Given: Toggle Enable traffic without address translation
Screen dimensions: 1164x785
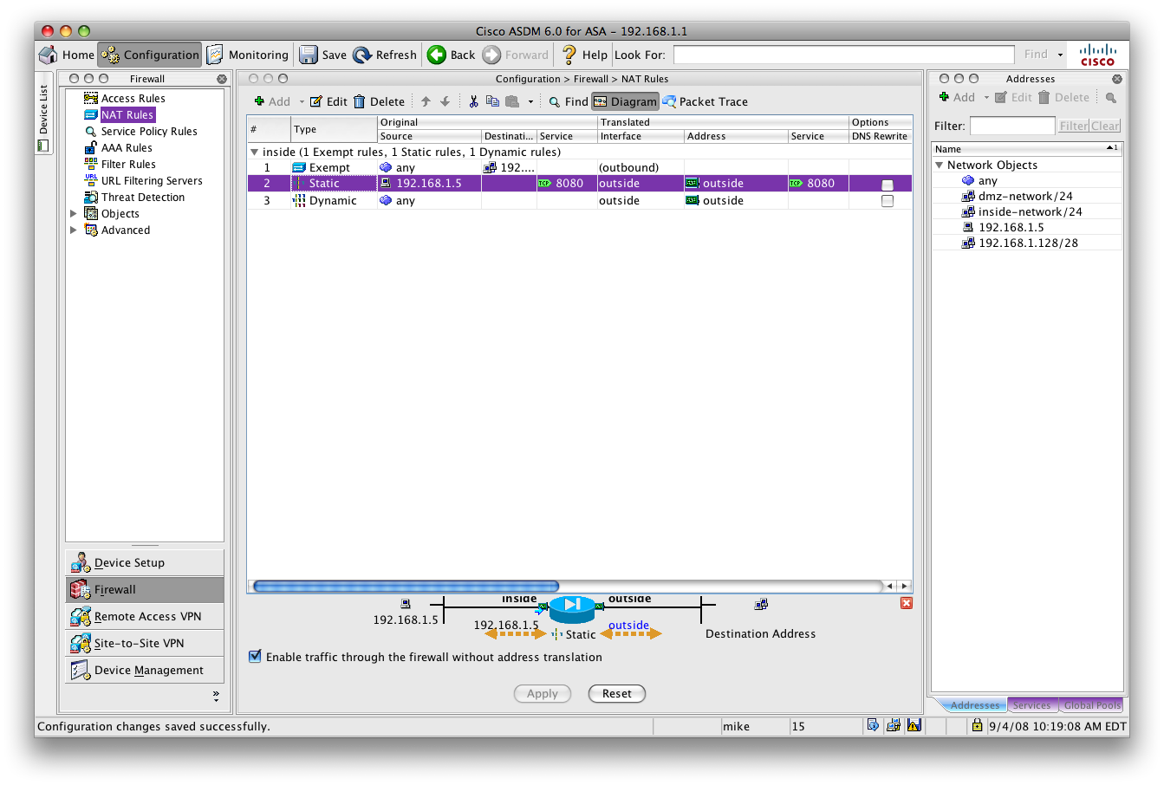Looking at the screenshot, I should click(x=255, y=656).
